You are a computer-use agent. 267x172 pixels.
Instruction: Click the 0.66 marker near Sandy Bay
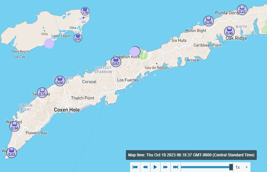[x=60, y=81]
